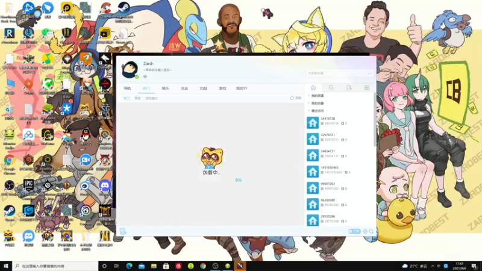Click Zard- profile avatar in YY
This screenshot has width=482, height=271.
pyautogui.click(x=130, y=69)
